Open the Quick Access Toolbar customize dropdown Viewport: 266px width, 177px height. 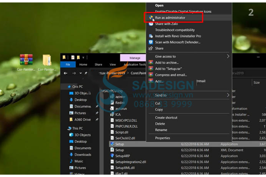(84, 58)
